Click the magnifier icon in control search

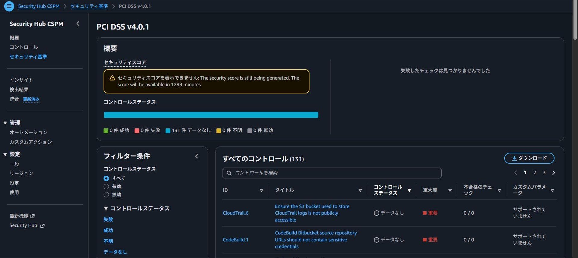tap(229, 173)
